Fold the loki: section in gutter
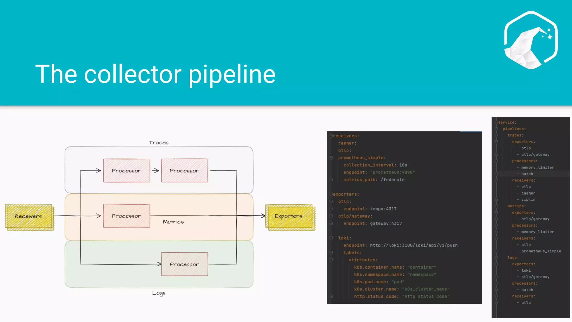The image size is (572, 322). coord(331,238)
